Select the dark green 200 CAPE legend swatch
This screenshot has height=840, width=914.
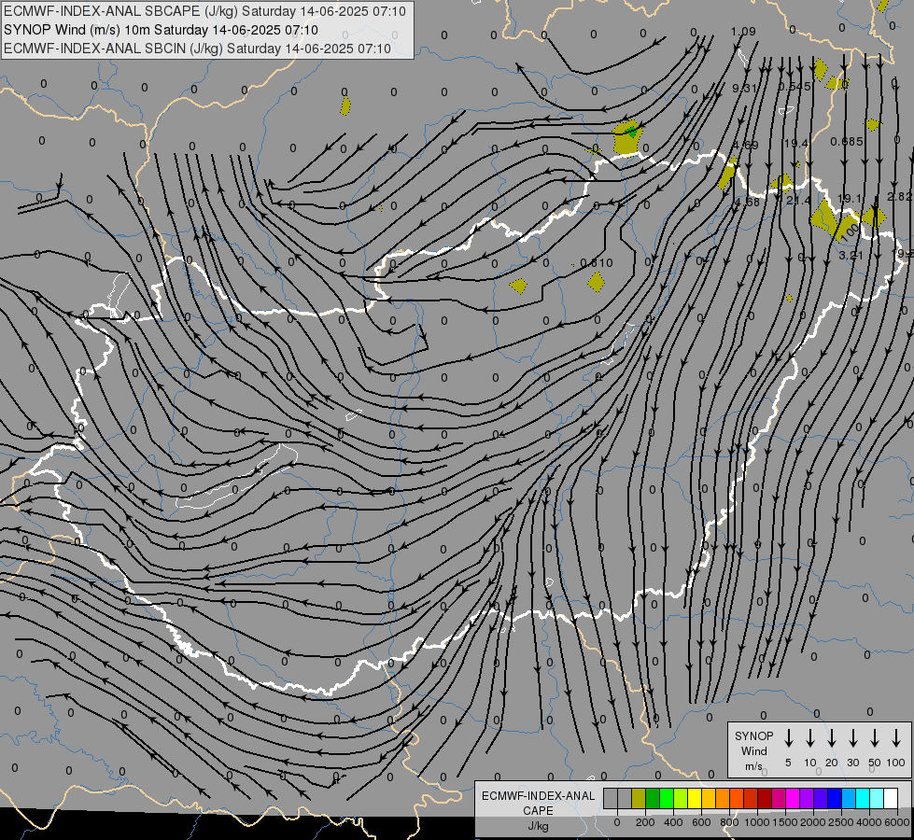(x=653, y=798)
